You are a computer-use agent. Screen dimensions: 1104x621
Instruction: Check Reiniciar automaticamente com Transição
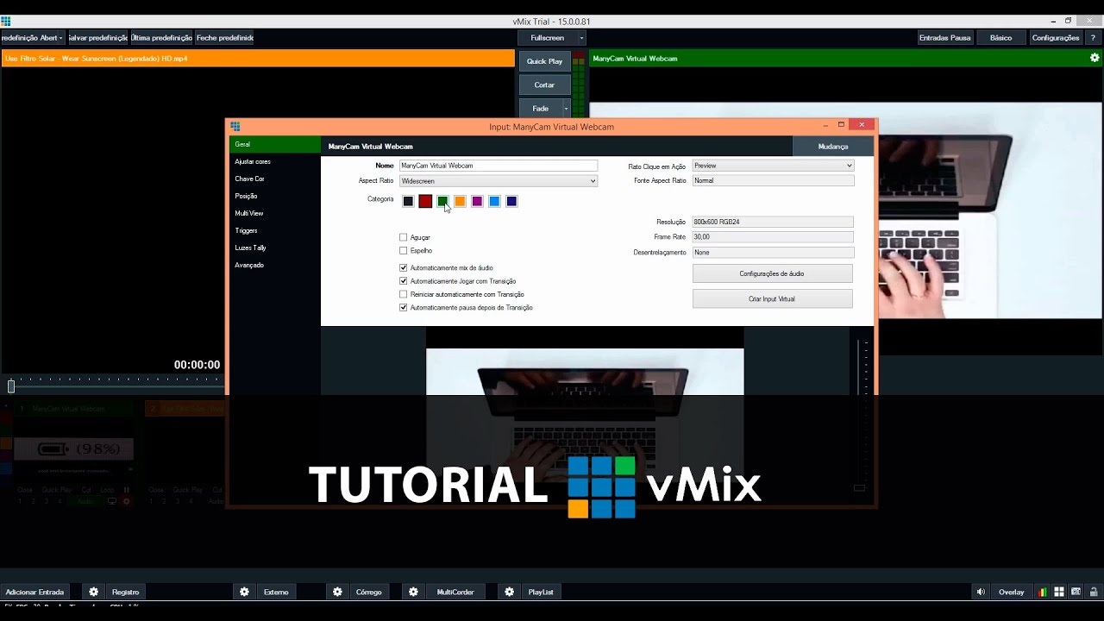point(404,294)
